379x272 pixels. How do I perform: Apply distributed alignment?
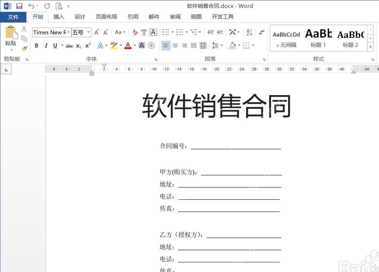(x=203, y=45)
